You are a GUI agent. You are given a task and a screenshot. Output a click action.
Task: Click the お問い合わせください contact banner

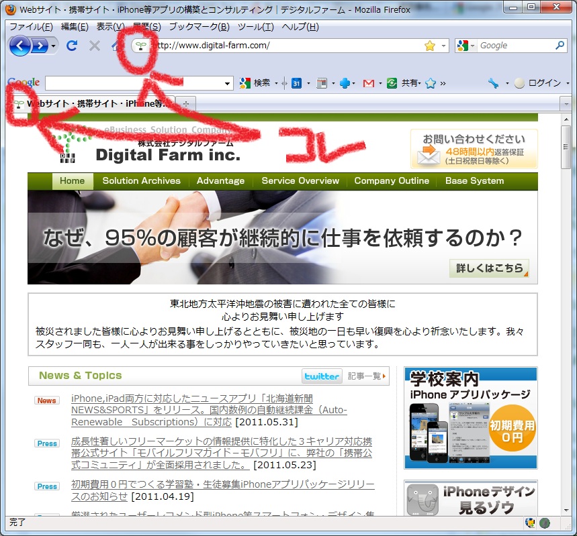[474, 149]
